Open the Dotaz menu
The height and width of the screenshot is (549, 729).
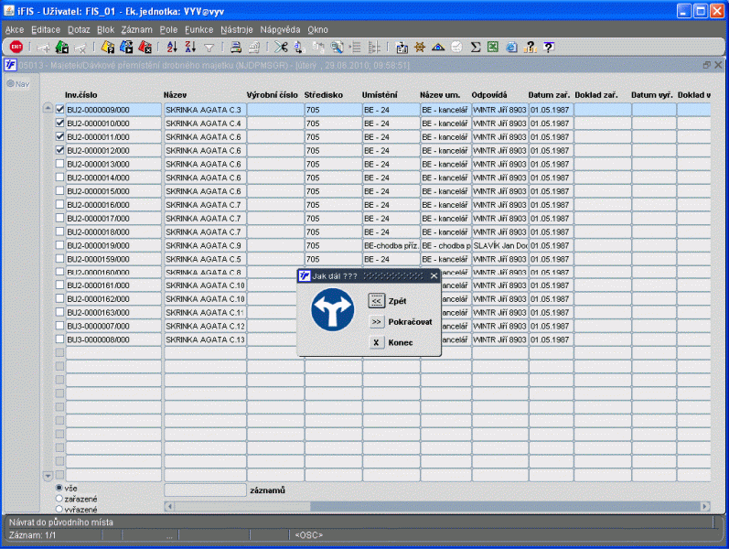tap(79, 30)
